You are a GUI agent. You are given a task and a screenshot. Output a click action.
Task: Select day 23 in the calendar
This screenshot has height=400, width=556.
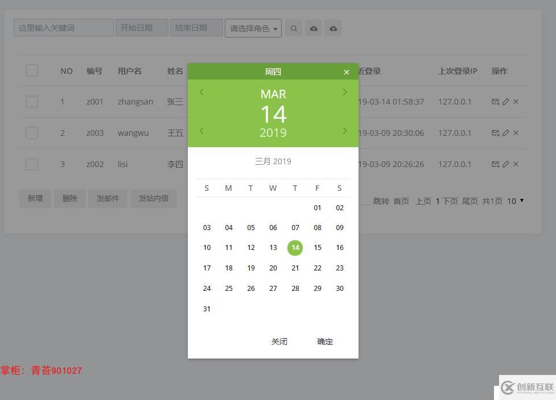(340, 268)
